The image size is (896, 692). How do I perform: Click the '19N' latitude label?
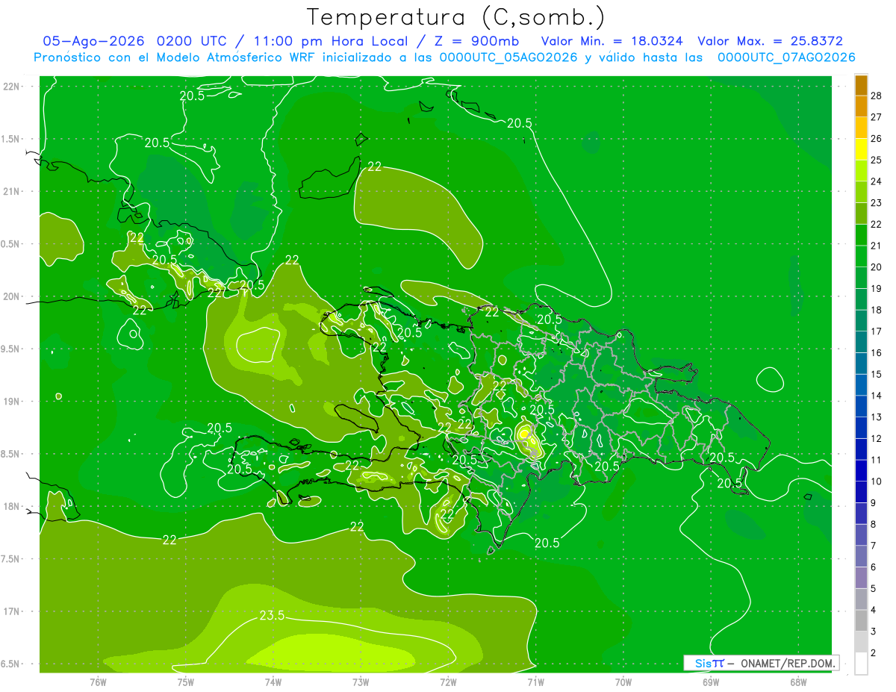click(12, 402)
